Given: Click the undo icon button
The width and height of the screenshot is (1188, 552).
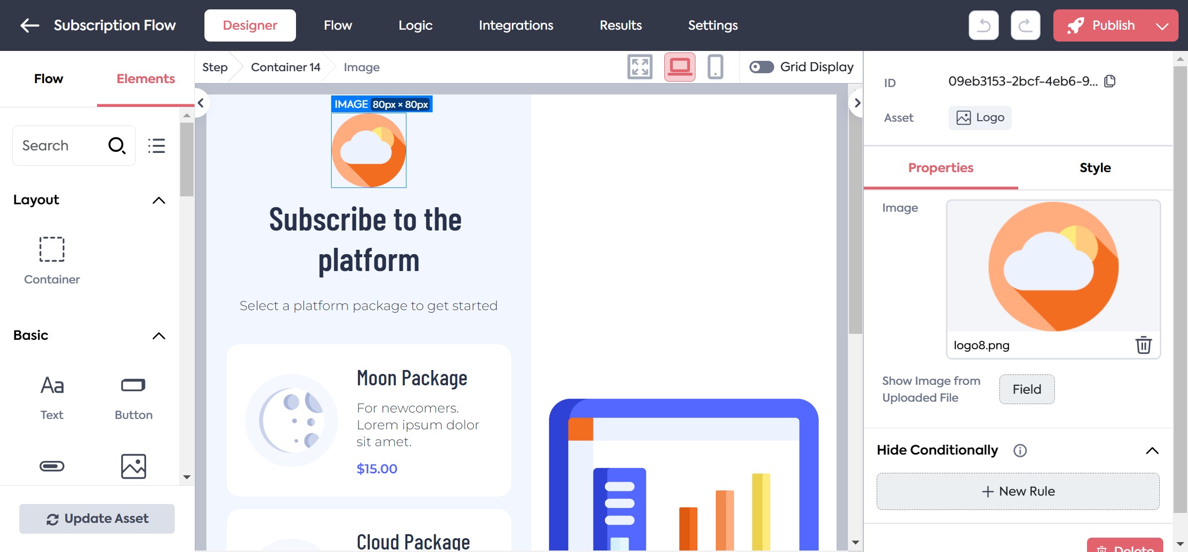Looking at the screenshot, I should tap(983, 25).
